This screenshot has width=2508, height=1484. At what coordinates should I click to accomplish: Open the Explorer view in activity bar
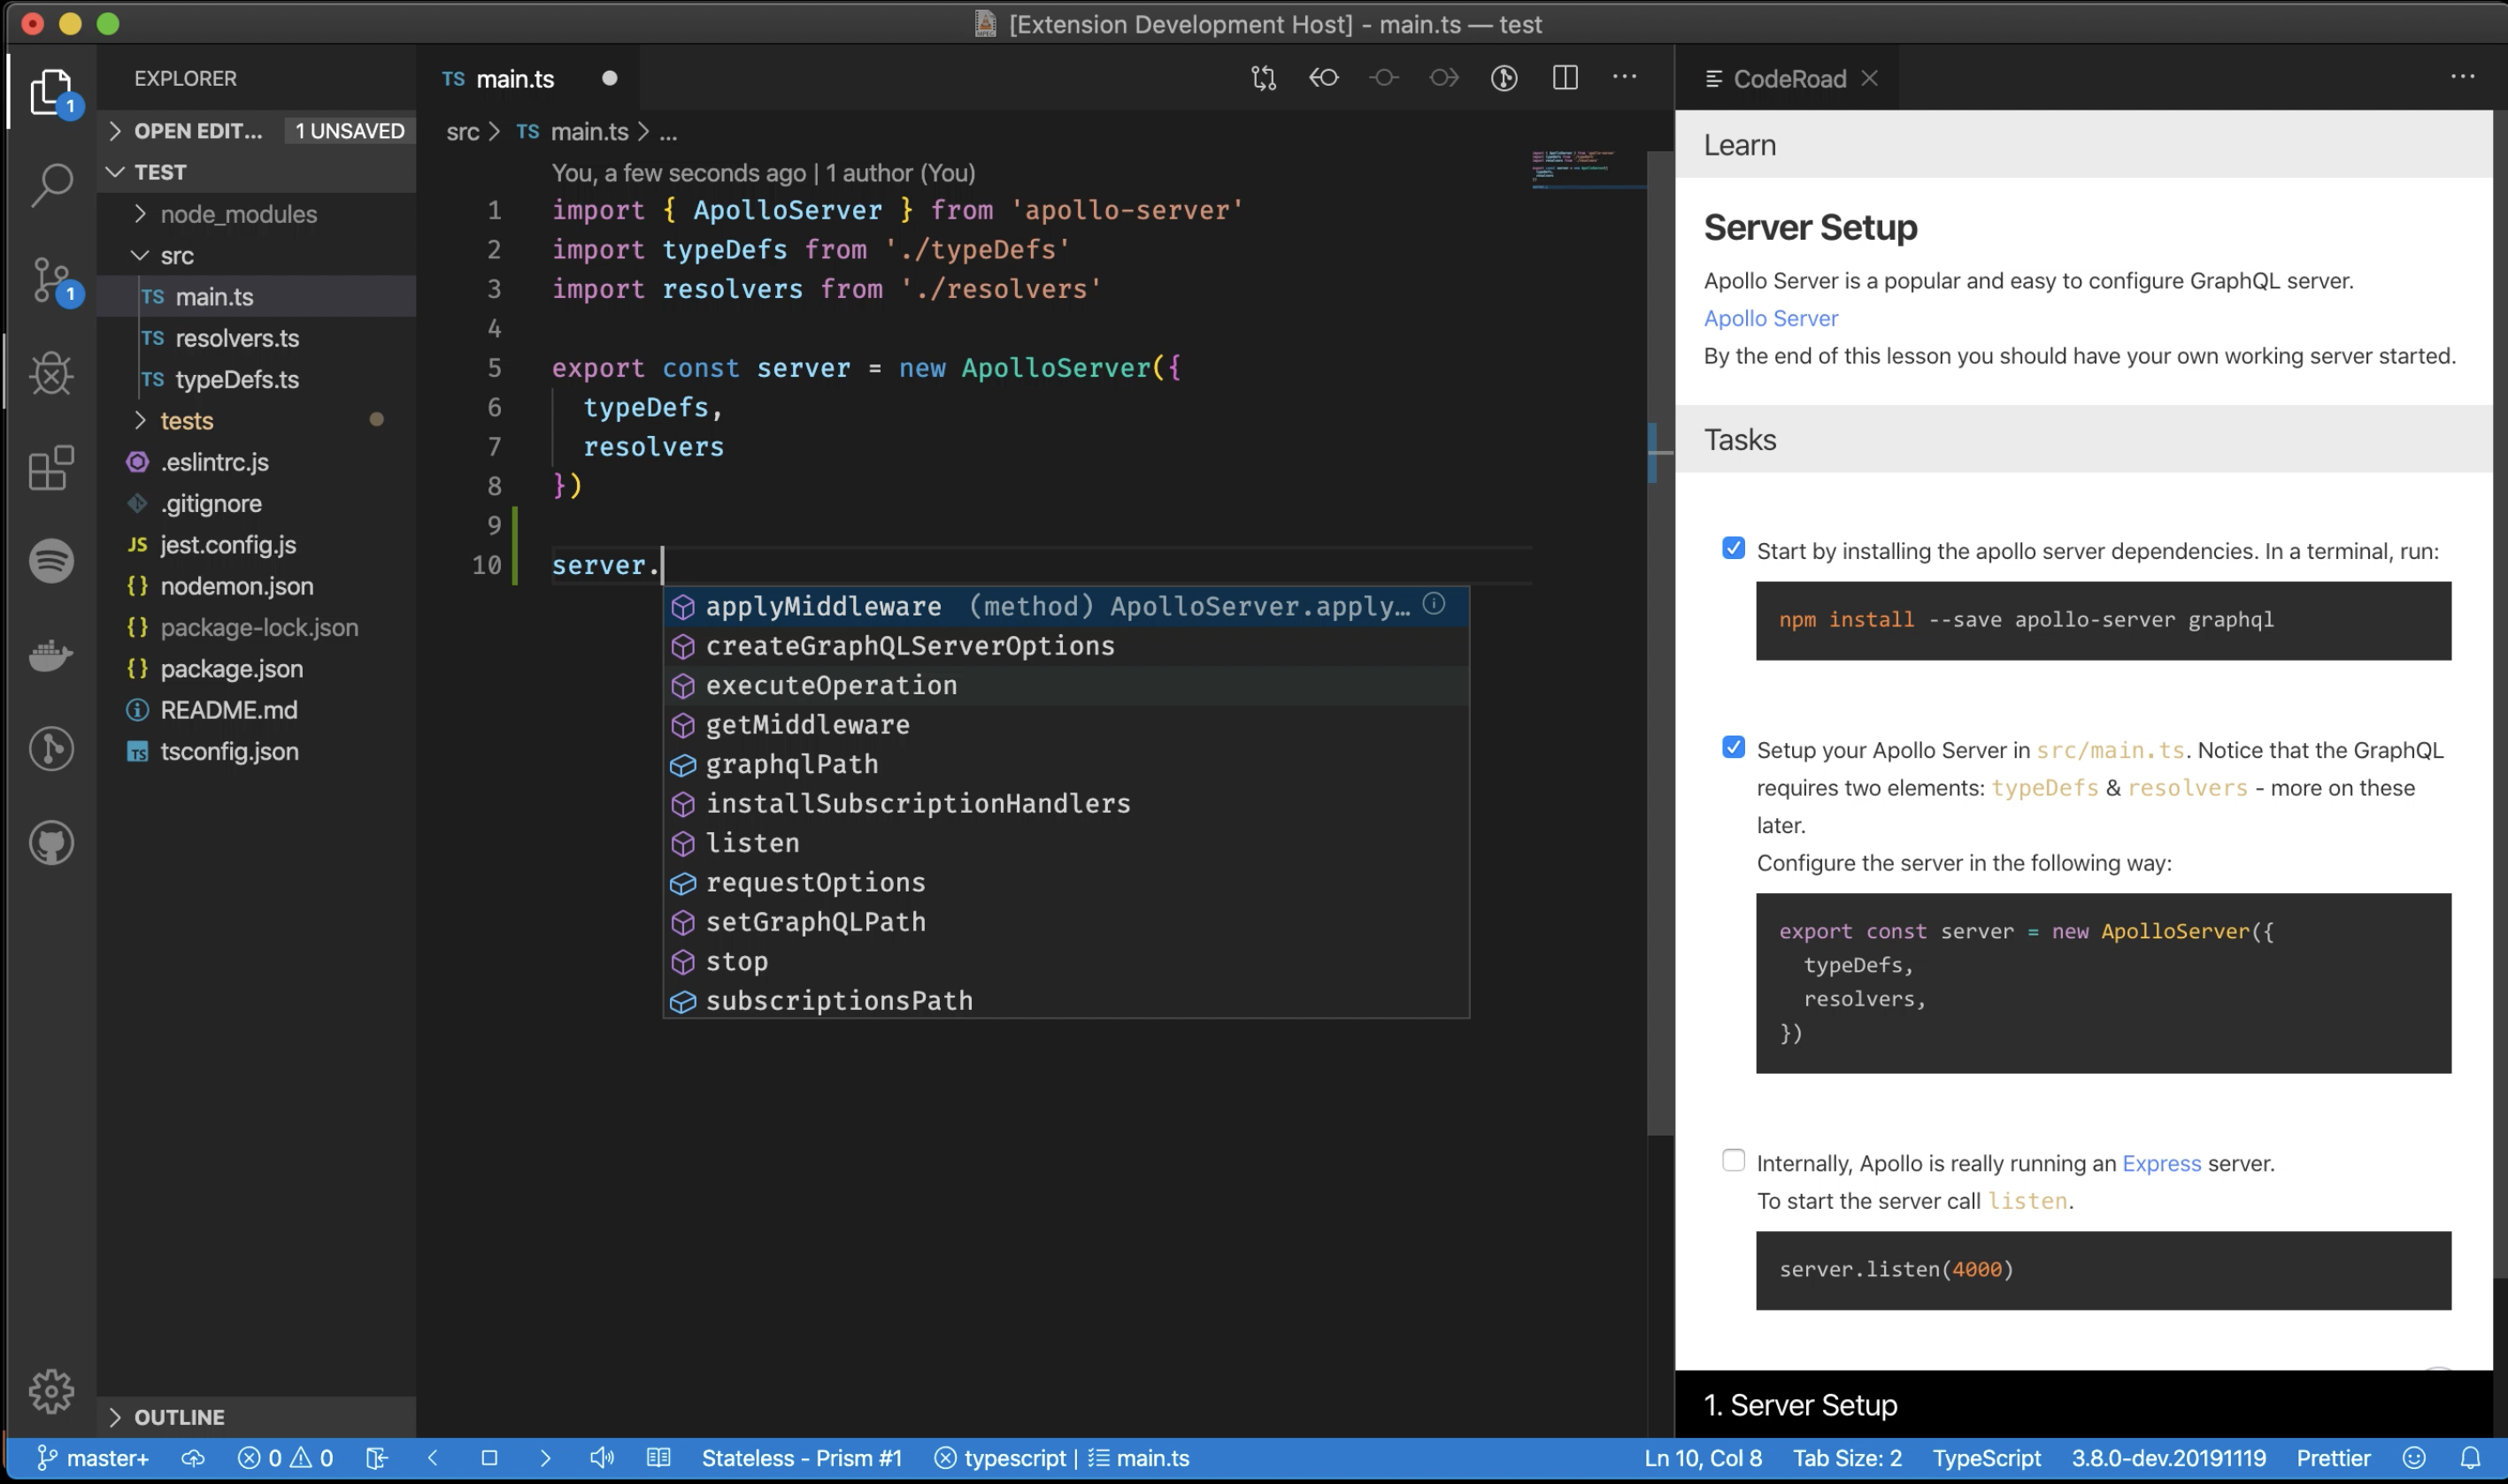pyautogui.click(x=51, y=91)
